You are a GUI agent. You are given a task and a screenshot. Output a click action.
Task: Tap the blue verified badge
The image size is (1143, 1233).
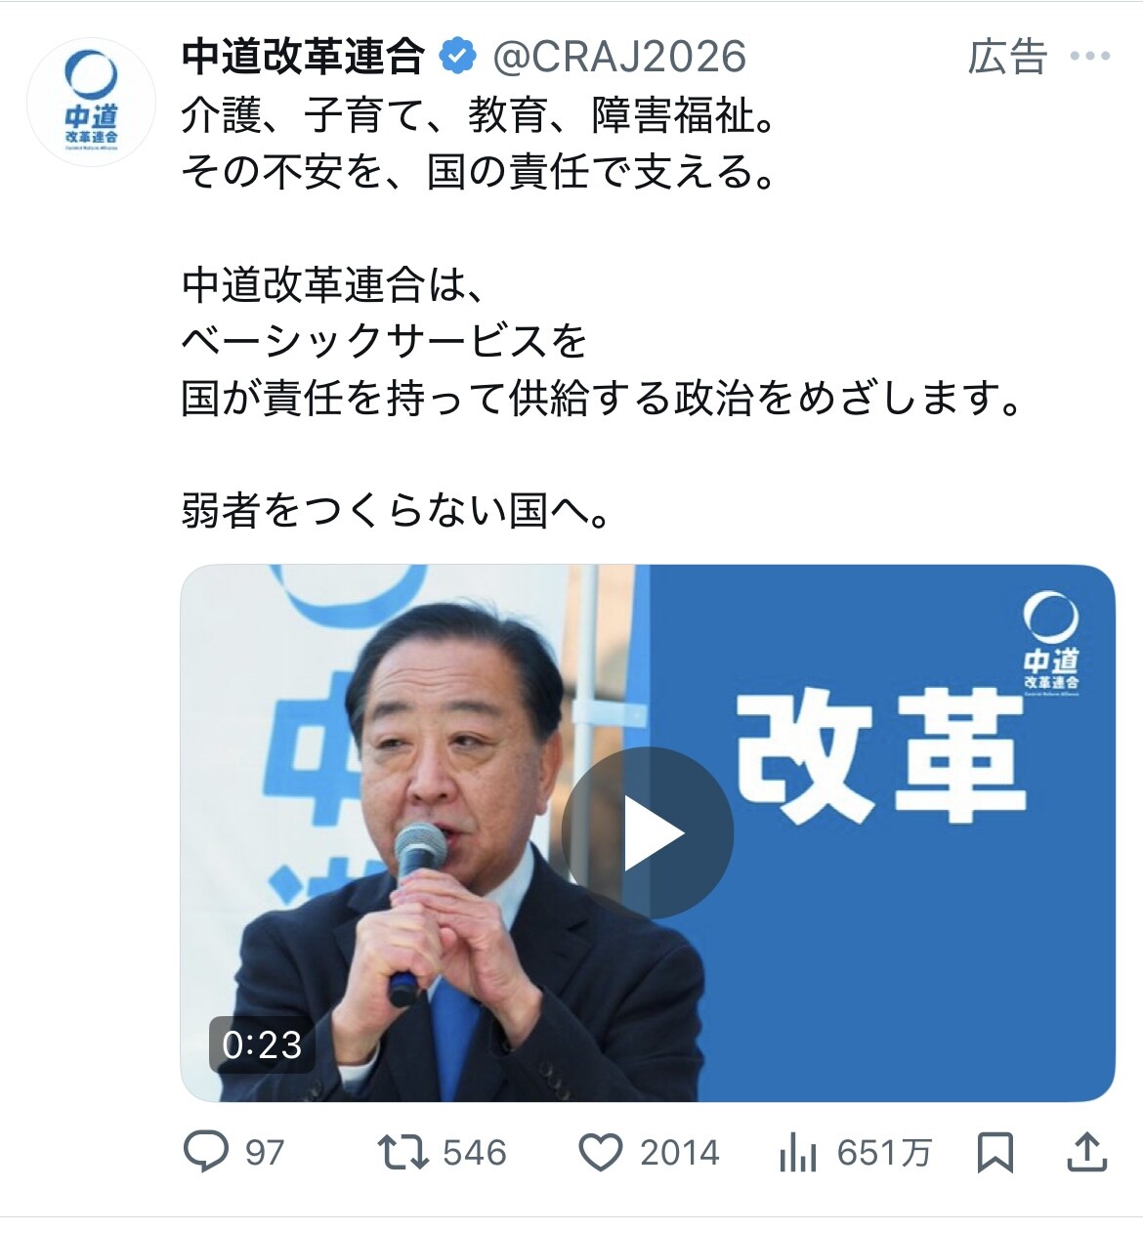click(x=457, y=57)
